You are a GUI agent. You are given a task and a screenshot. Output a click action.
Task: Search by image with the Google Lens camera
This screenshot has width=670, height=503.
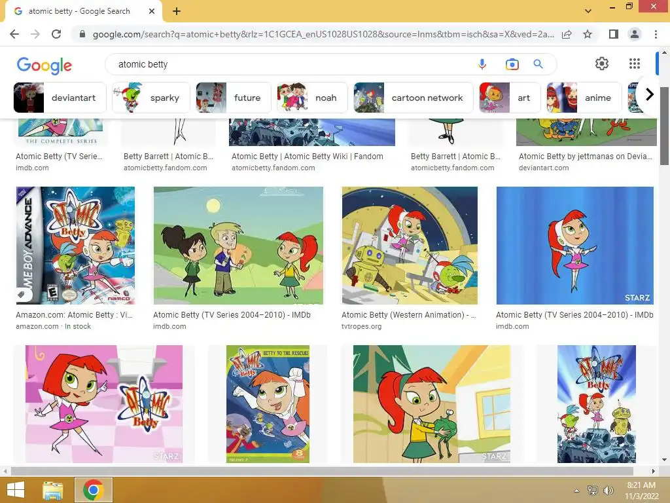point(512,64)
